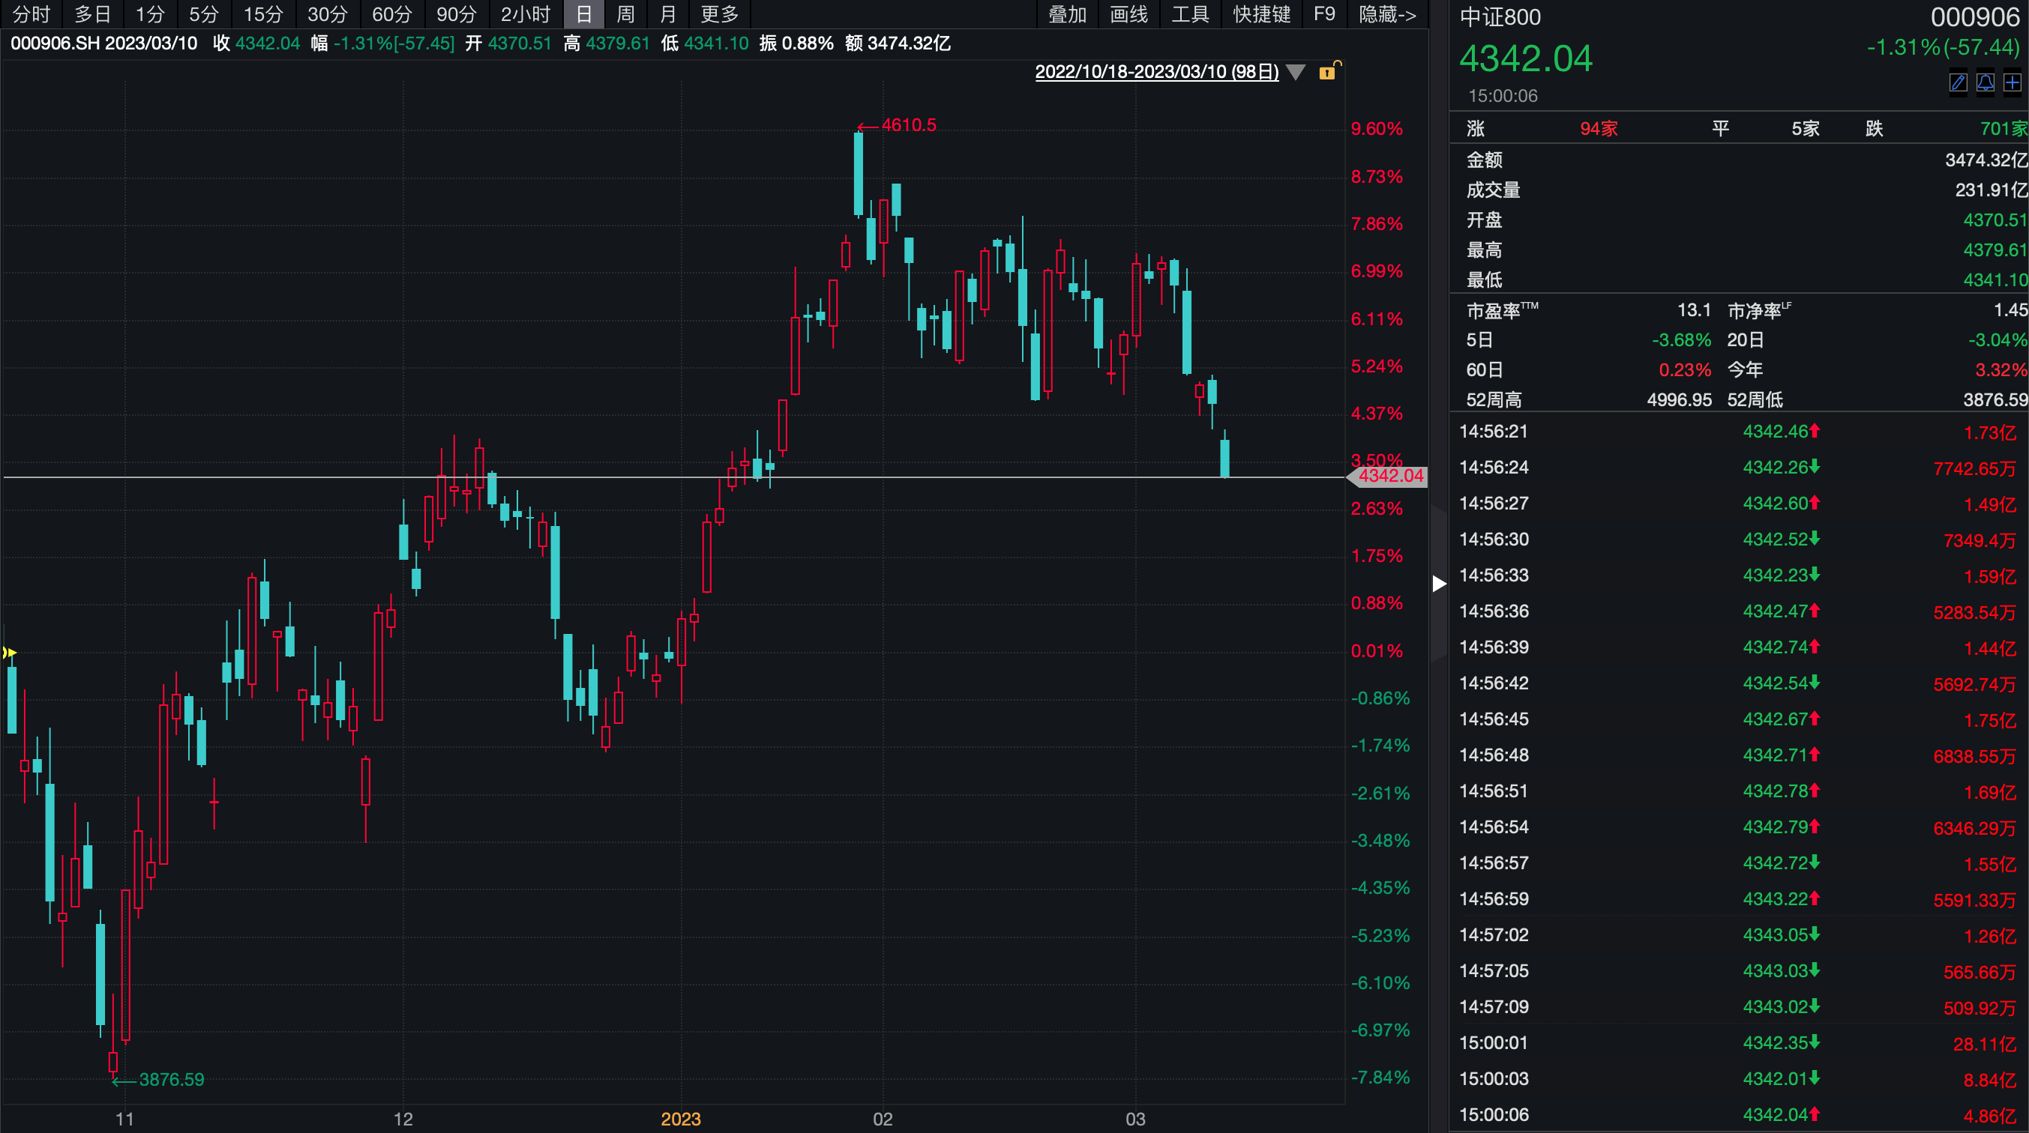
Task: Click the 3876.59 low price label
Action: click(171, 1080)
